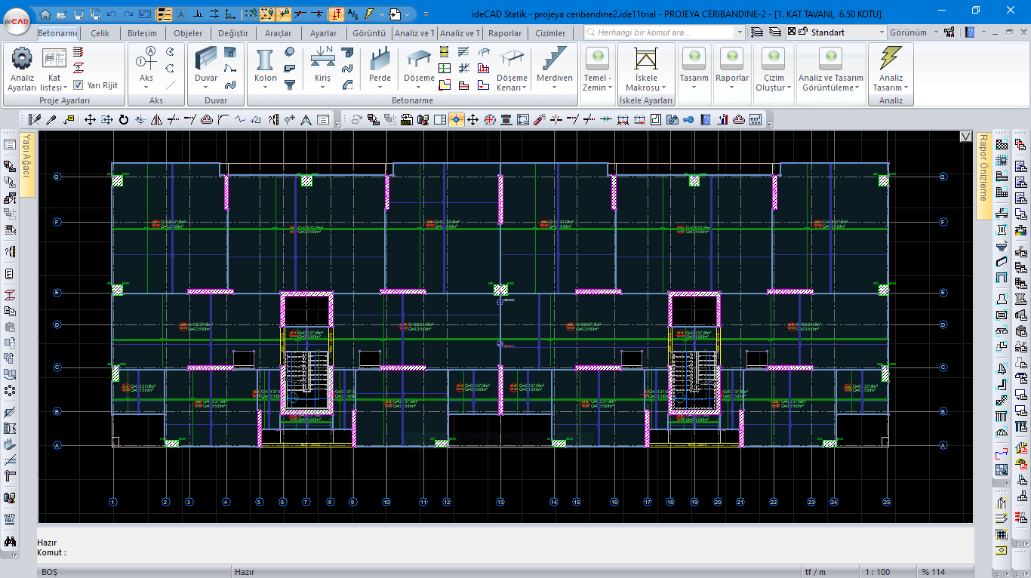The image size is (1031, 578).
Task: Toggle the layer lock icon beside Standart
Action: coord(803,32)
